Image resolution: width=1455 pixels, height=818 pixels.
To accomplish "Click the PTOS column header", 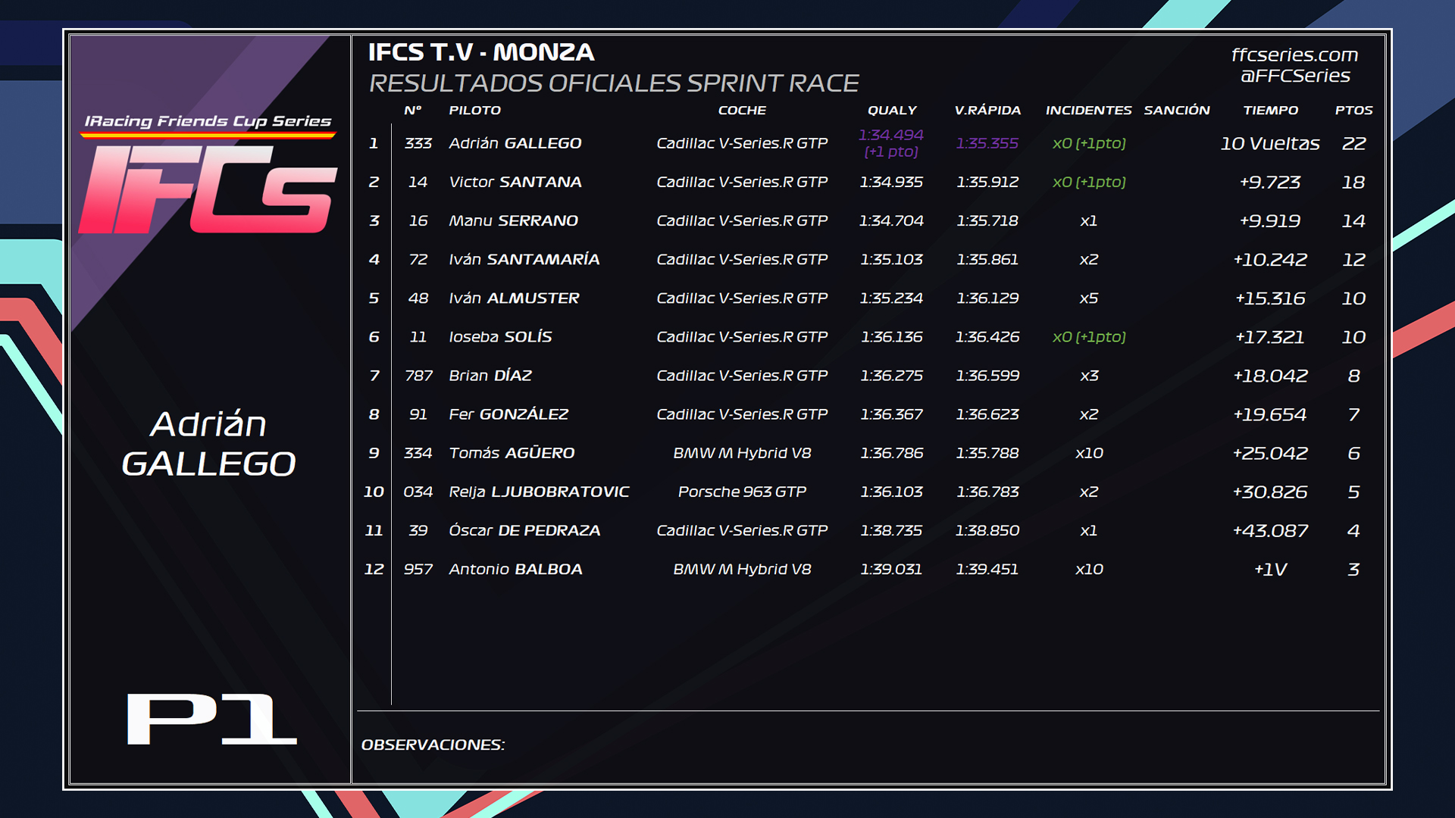I will tap(1353, 110).
